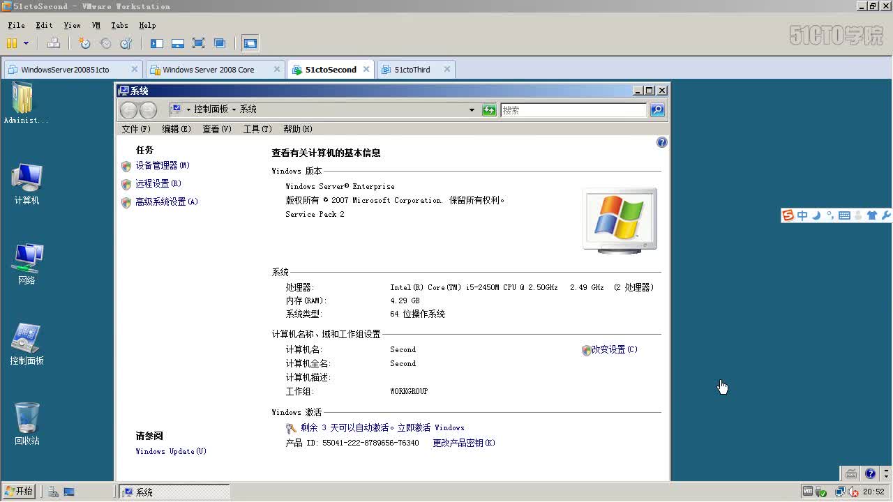
Task: Open the 文件(F) menu
Action: [x=136, y=129]
